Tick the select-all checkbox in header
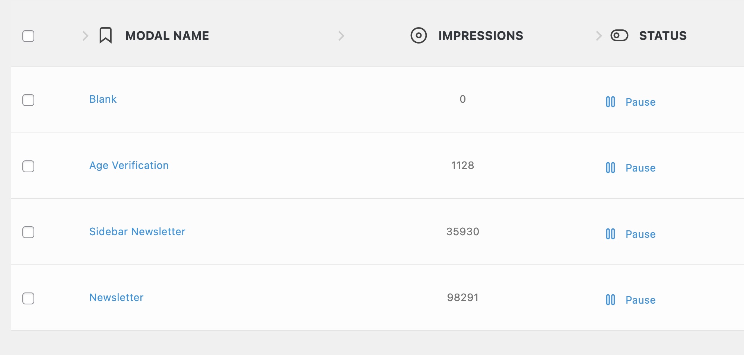Viewport: 744px width, 355px height. pyautogui.click(x=28, y=36)
